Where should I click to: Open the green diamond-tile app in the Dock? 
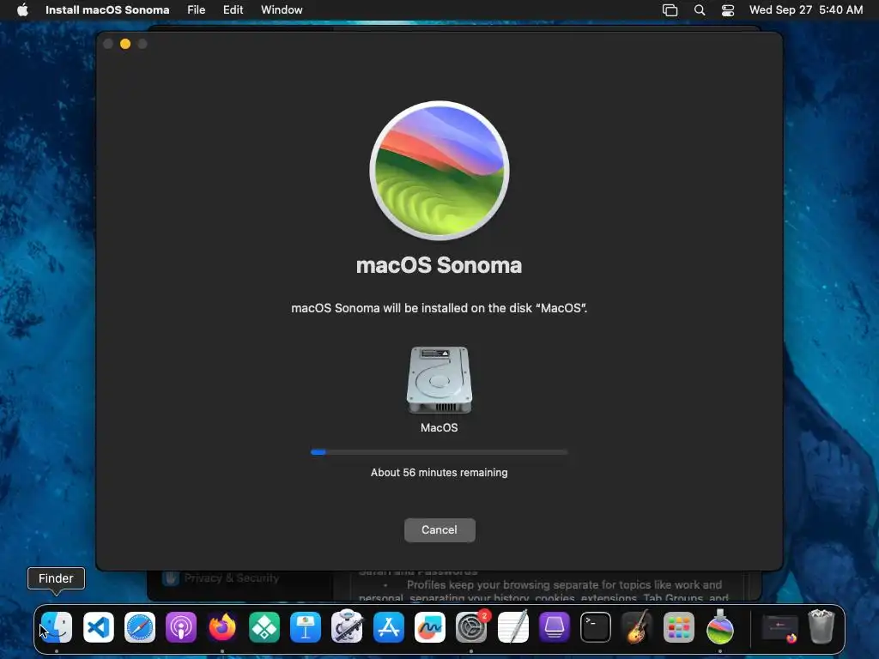click(264, 627)
